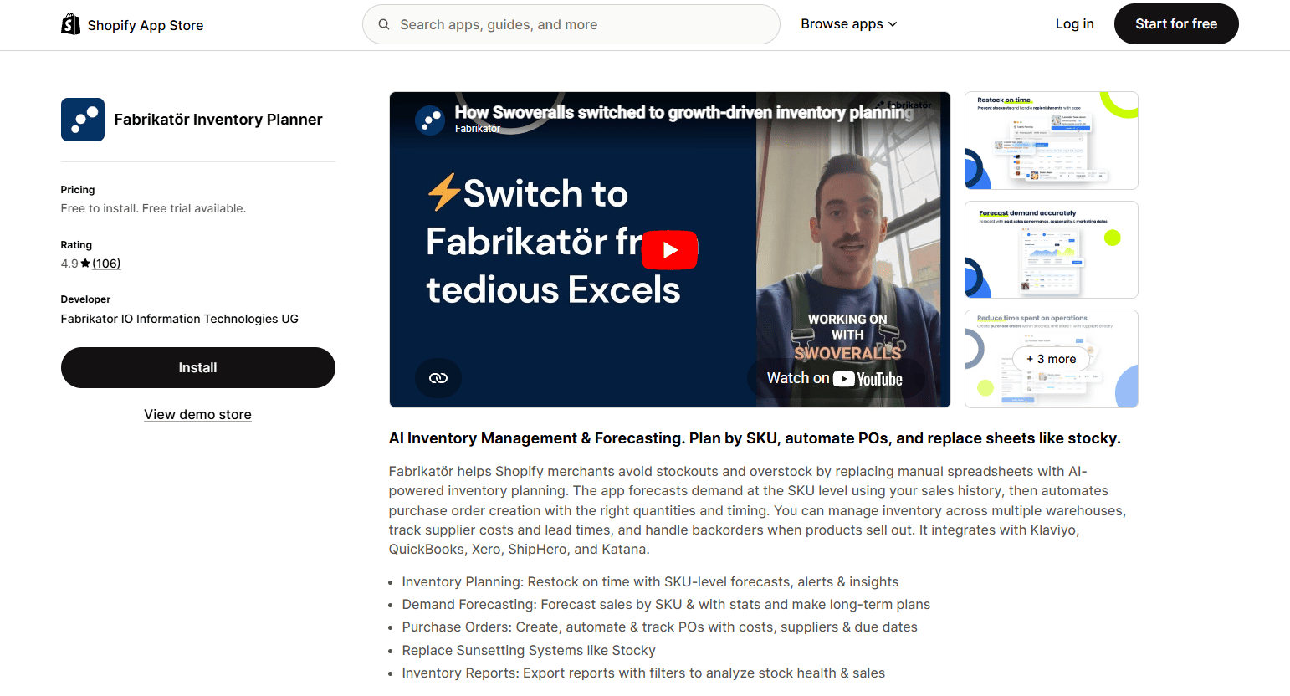Click the Fabrikatör channel avatar in video

pyautogui.click(x=430, y=120)
